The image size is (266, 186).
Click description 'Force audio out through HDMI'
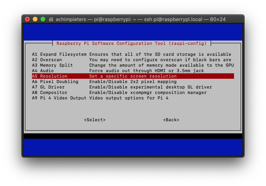[128, 71]
